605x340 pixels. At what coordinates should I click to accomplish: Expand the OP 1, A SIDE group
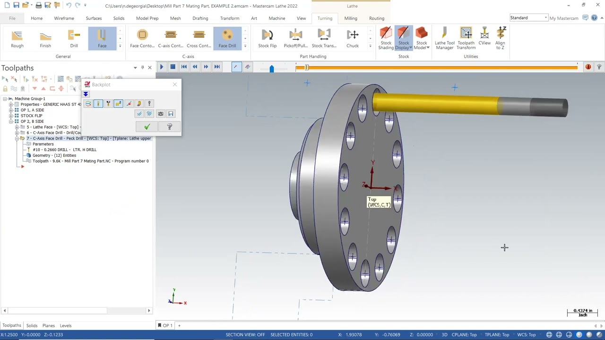[10, 110]
